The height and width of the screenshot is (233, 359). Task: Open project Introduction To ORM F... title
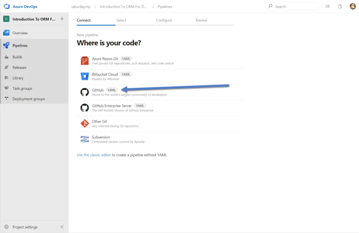point(34,19)
